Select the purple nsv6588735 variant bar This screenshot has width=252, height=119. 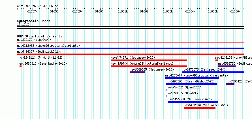[227, 66]
